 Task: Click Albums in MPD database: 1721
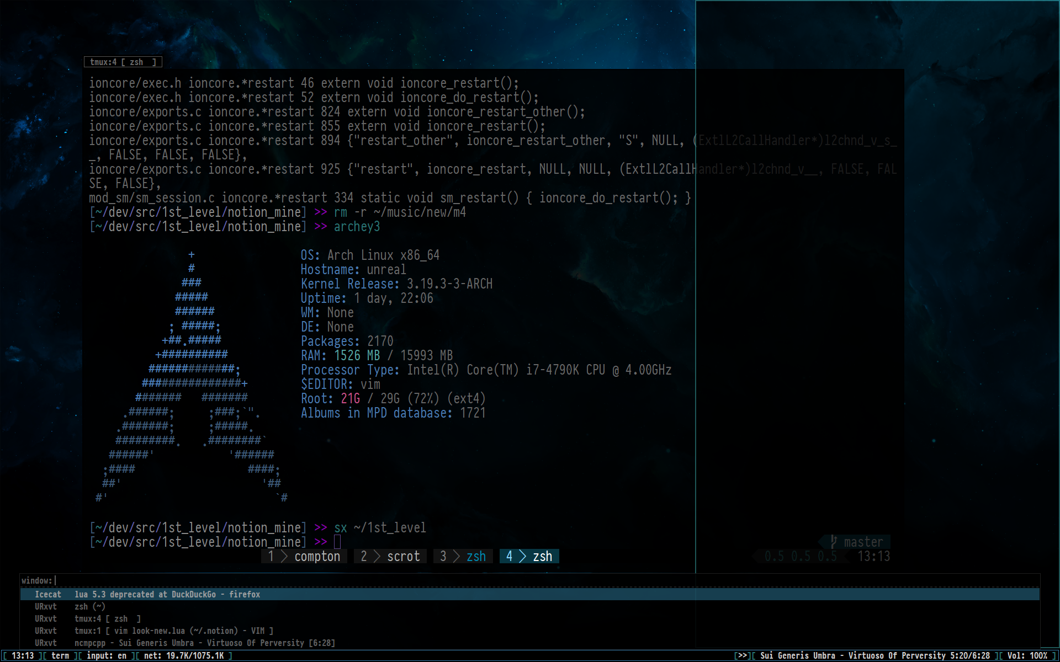coord(393,413)
